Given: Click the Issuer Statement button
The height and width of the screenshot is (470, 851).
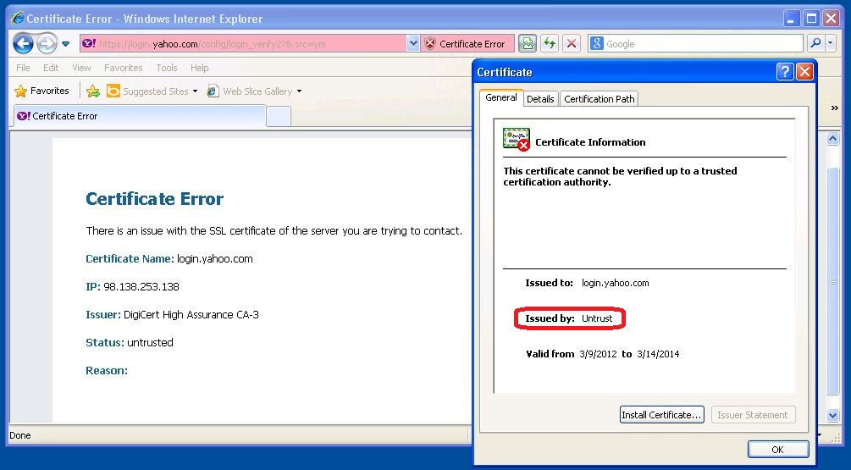Looking at the screenshot, I should [753, 415].
